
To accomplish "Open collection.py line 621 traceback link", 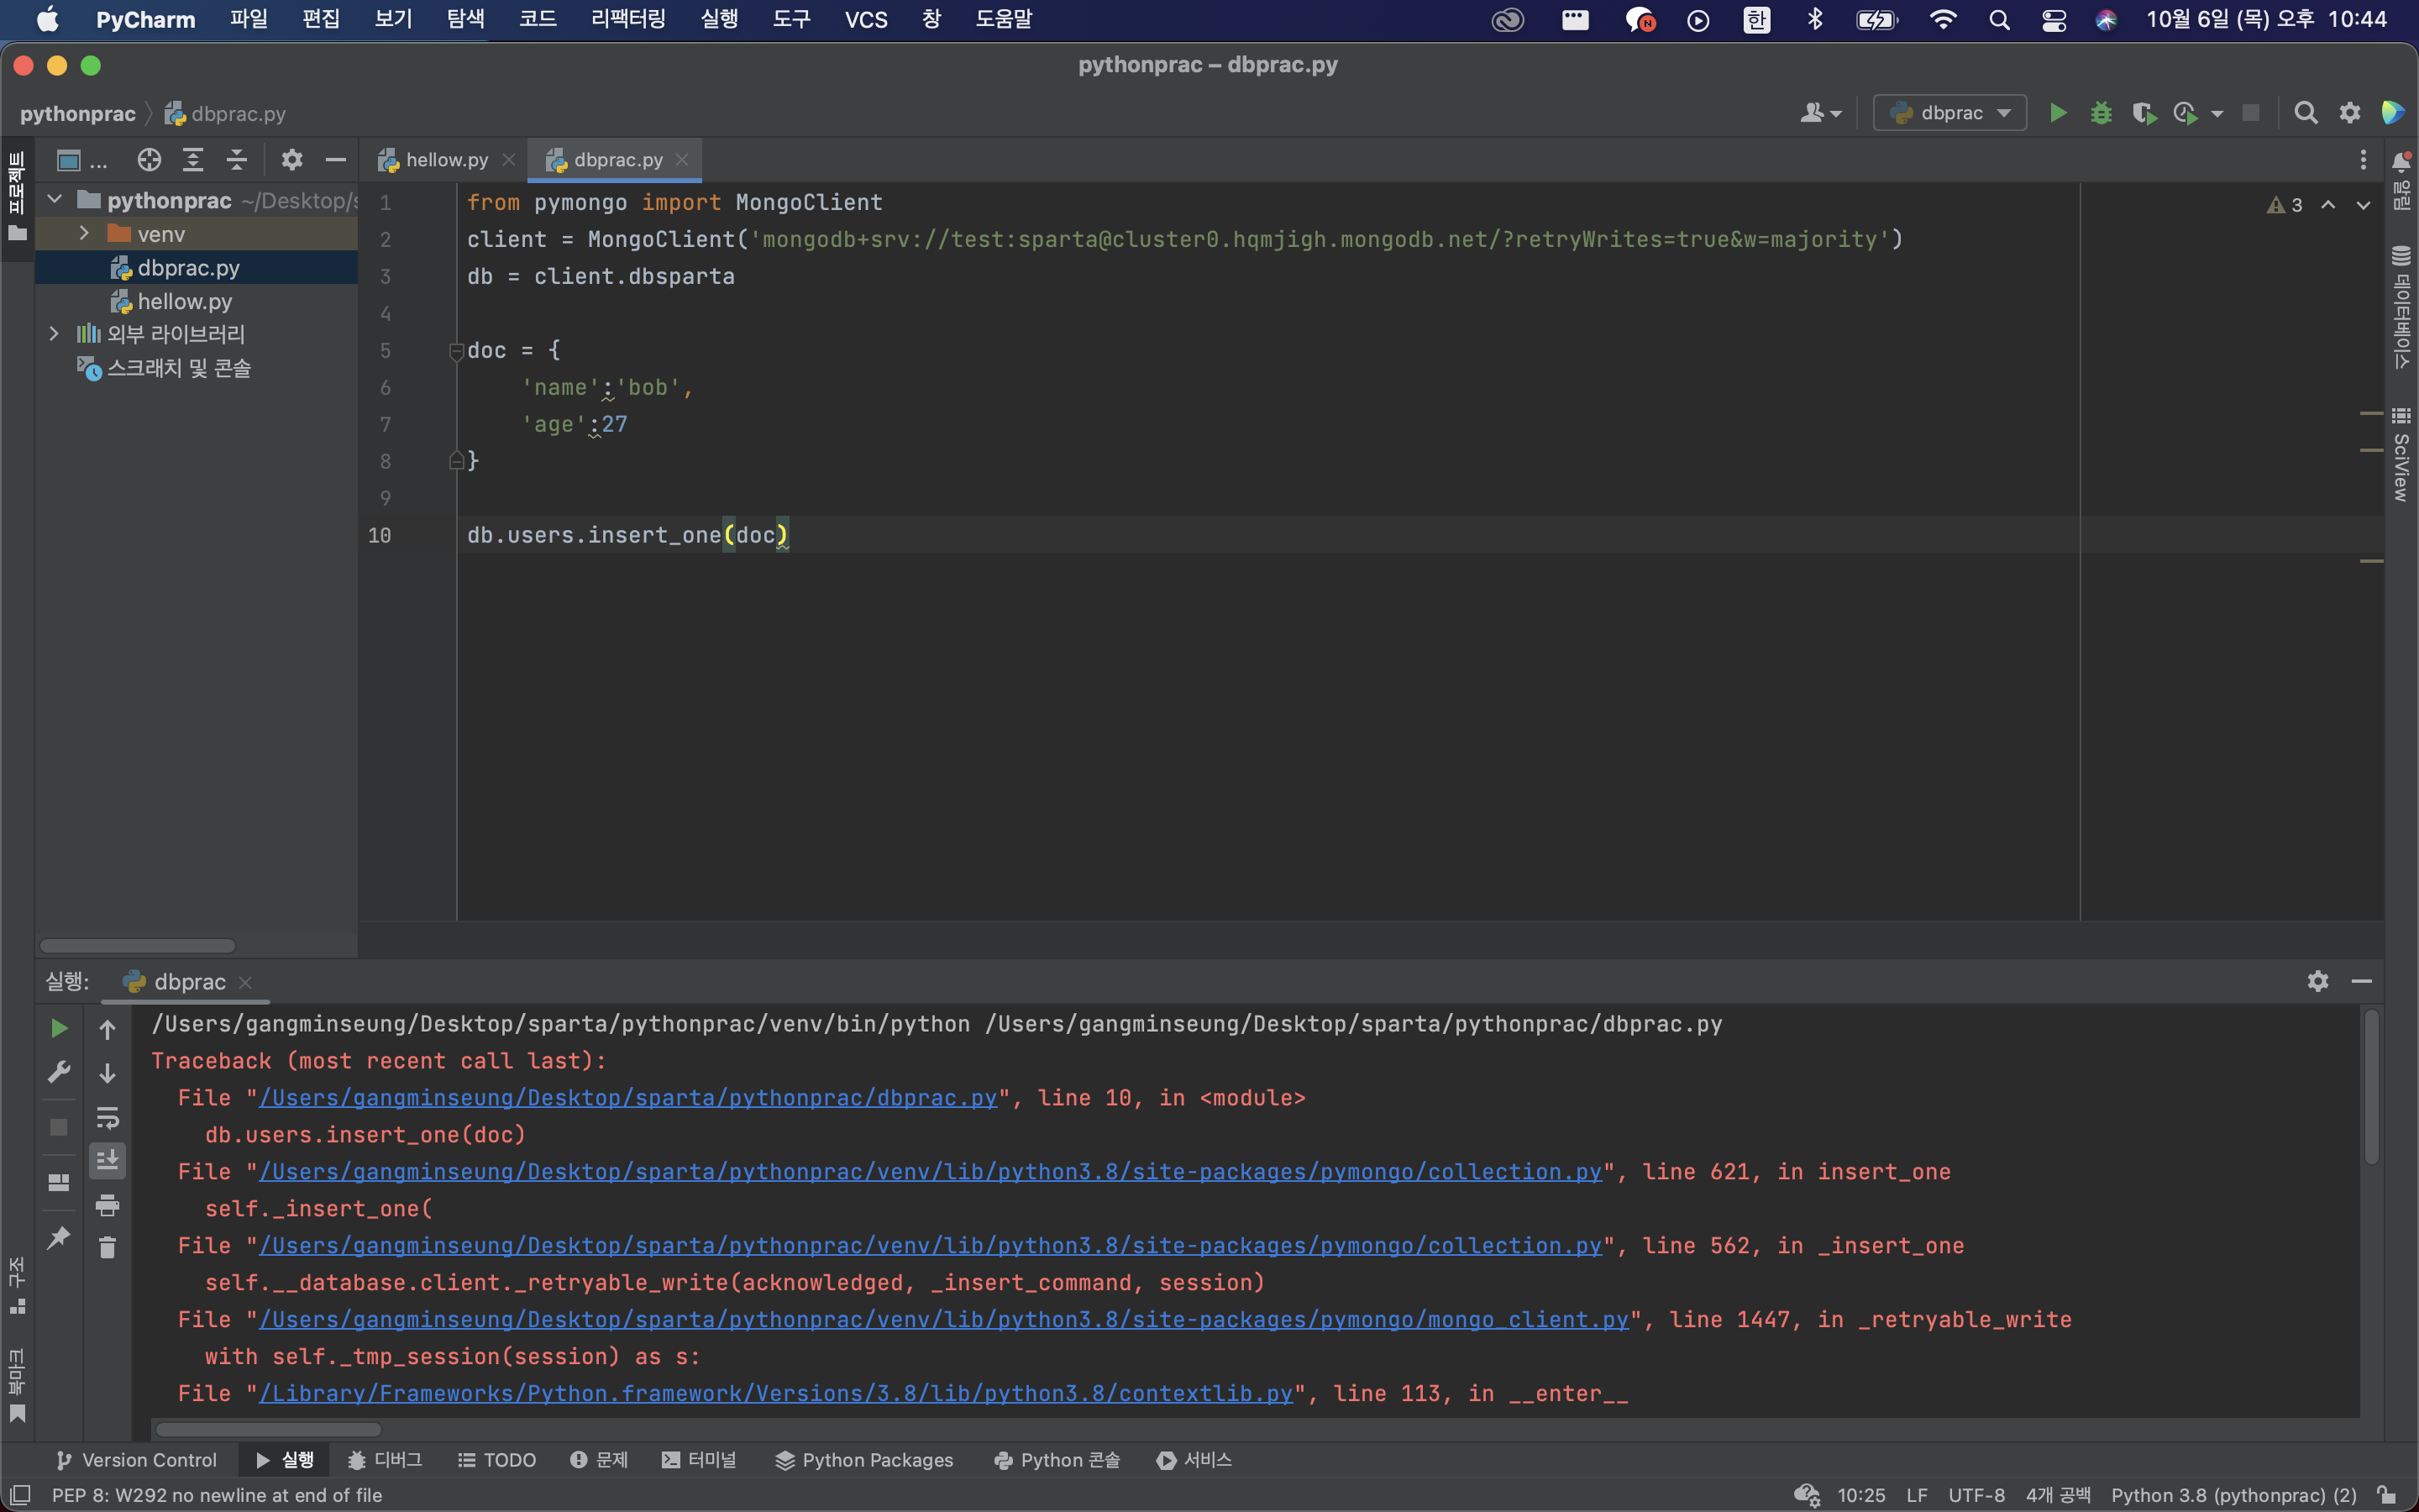I will [x=930, y=1172].
